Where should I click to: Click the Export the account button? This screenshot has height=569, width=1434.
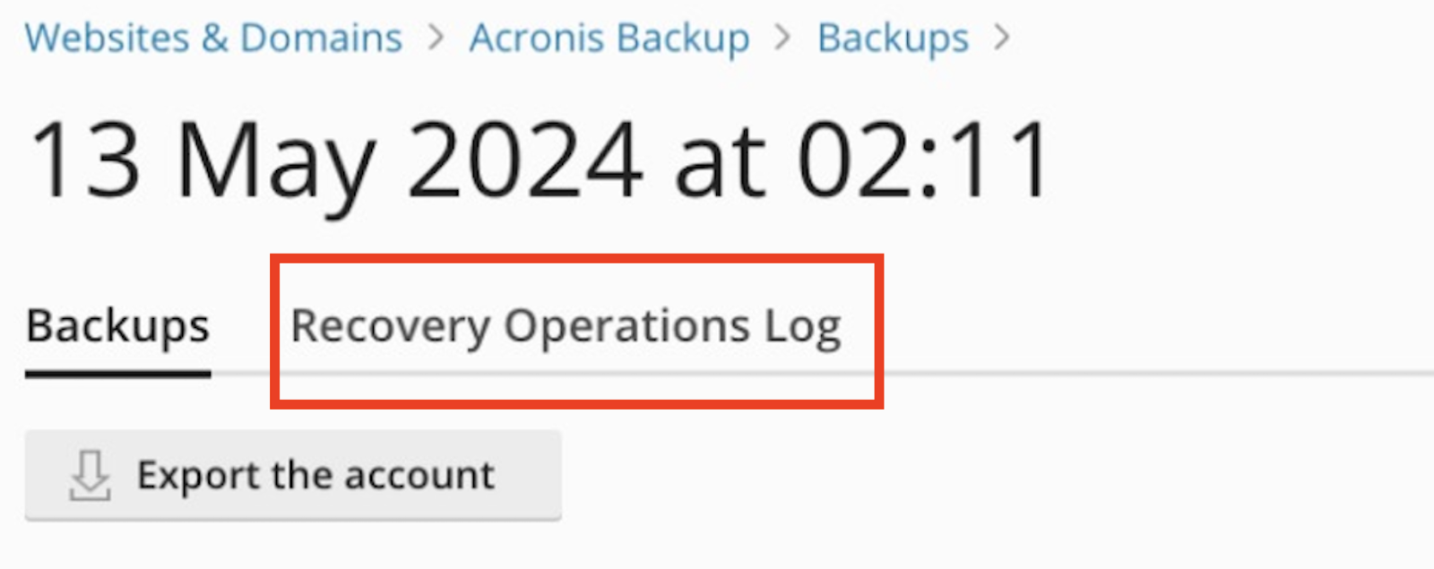coord(293,475)
